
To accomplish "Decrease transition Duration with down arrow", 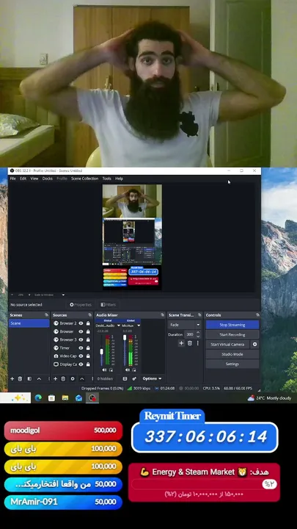I will [198, 337].
